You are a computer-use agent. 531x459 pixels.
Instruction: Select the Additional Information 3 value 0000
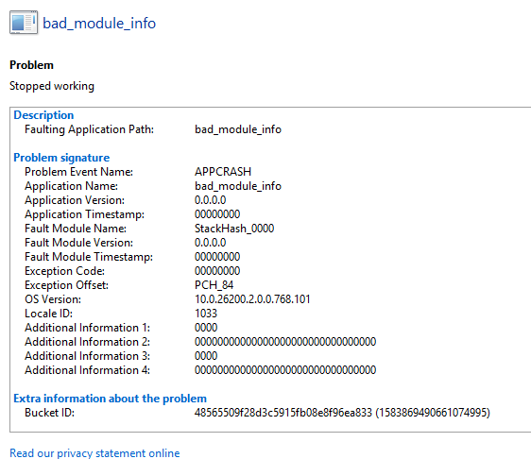[x=206, y=356]
